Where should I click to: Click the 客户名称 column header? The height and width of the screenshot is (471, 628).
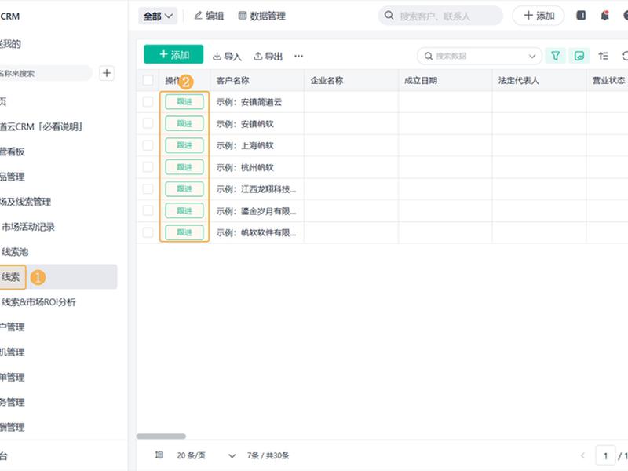click(257, 80)
